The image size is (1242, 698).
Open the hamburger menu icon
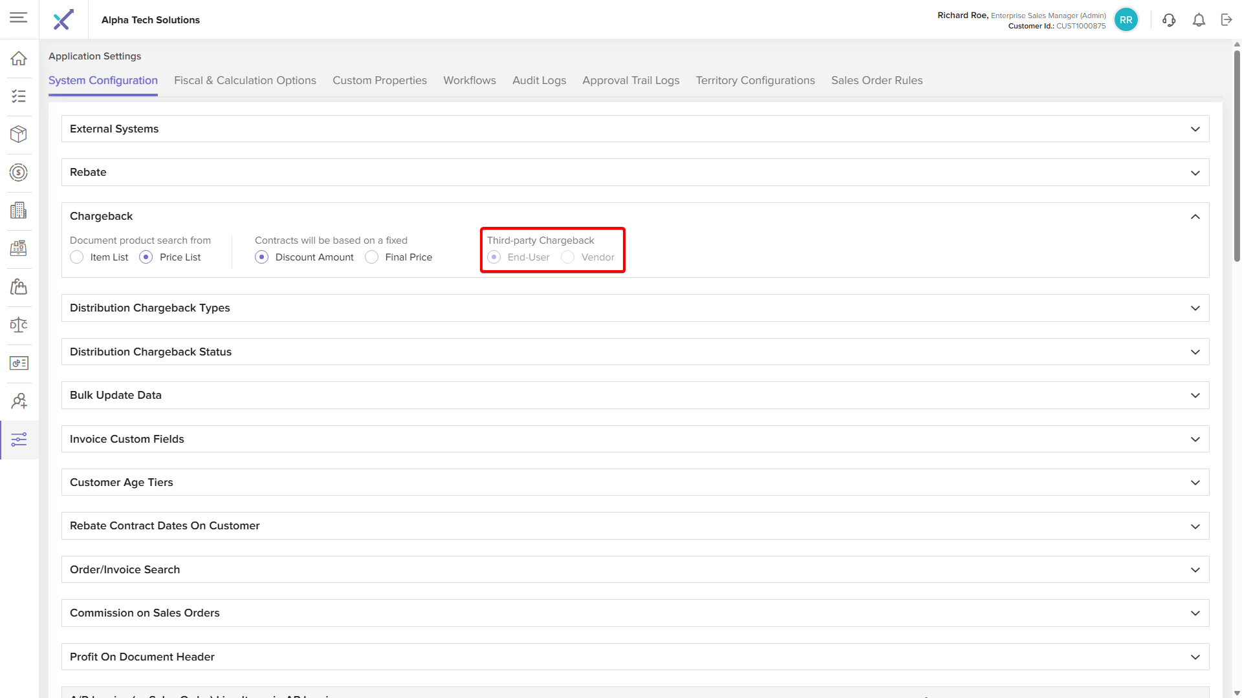pyautogui.click(x=19, y=18)
